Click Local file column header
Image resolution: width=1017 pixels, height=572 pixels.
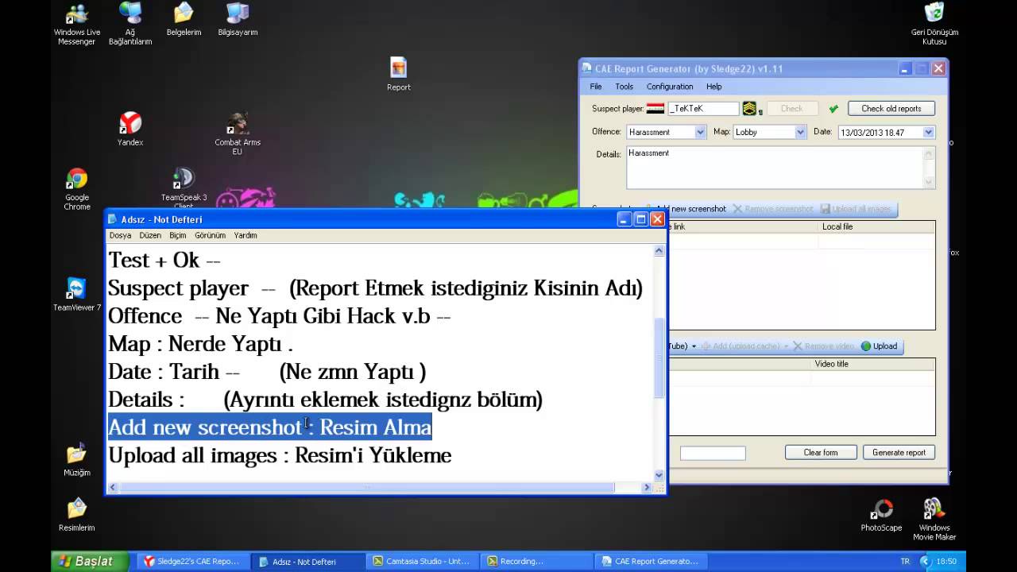pos(877,227)
